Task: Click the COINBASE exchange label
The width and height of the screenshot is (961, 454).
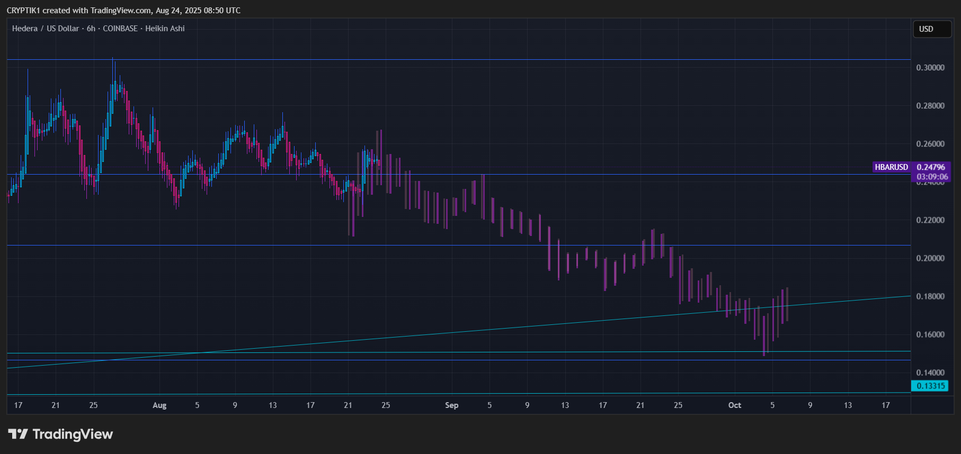Action: pos(120,29)
